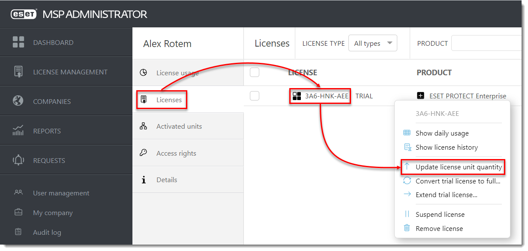528x251 pixels.
Task: Click the Product filter input field
Action: 487,43
